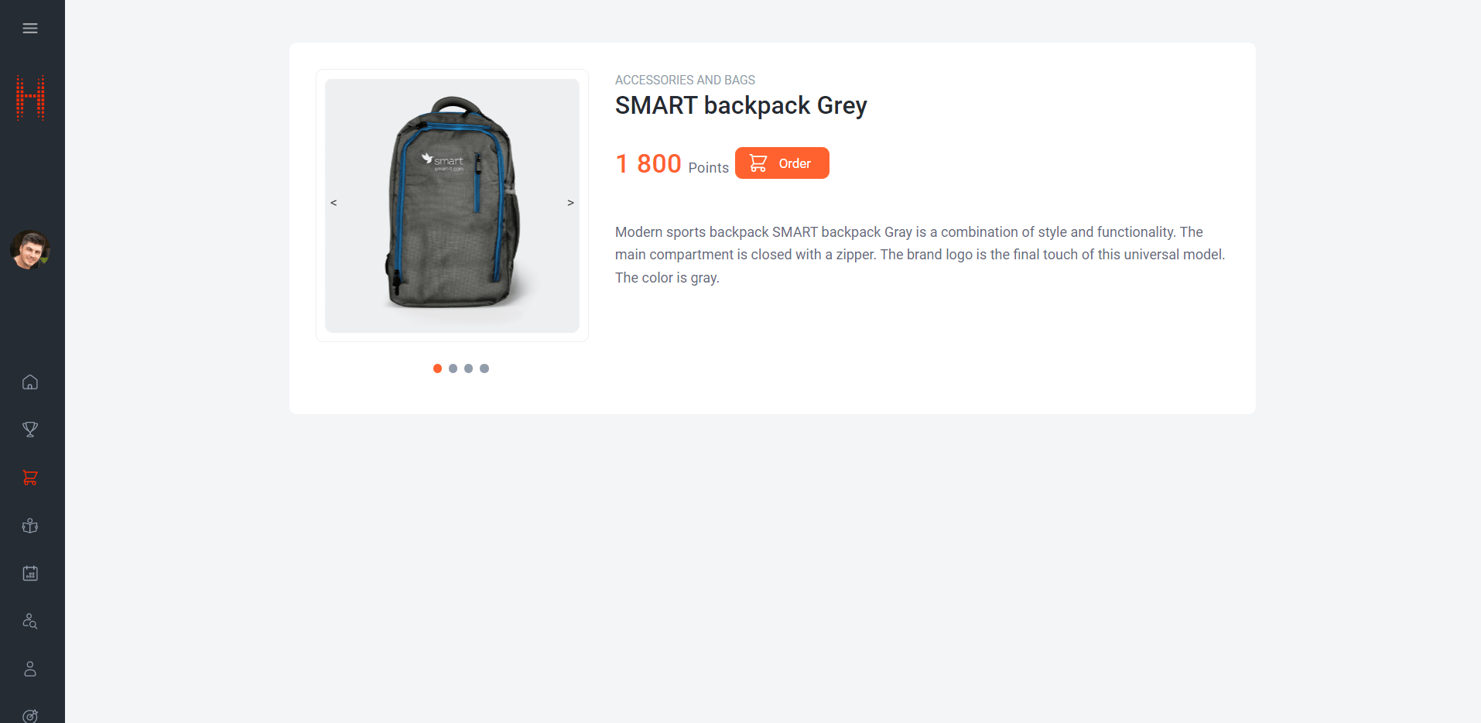Open the trophy achievements section
The width and height of the screenshot is (1481, 723).
[30, 430]
